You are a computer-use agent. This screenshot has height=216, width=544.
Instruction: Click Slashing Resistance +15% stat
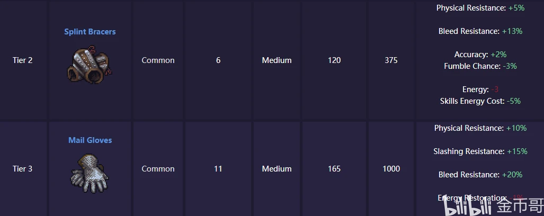(480, 151)
